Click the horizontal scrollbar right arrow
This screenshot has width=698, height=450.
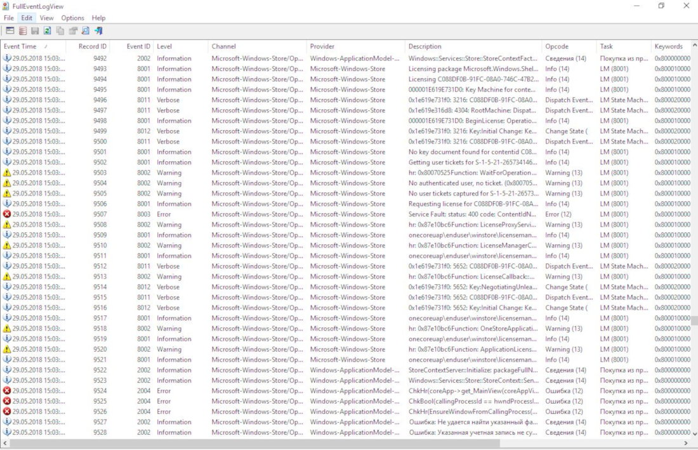pos(686,443)
